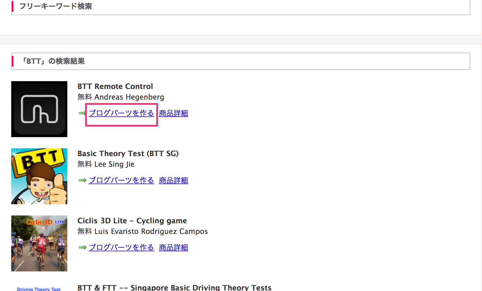The width and height of the screenshot is (482, 291).
Task: Open 商品詳細 link for BTT Remote Control
Action: 173,113
